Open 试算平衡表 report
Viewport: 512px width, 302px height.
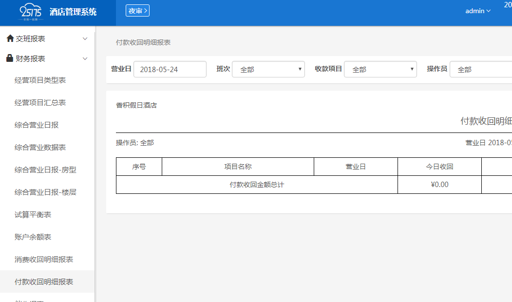click(33, 215)
